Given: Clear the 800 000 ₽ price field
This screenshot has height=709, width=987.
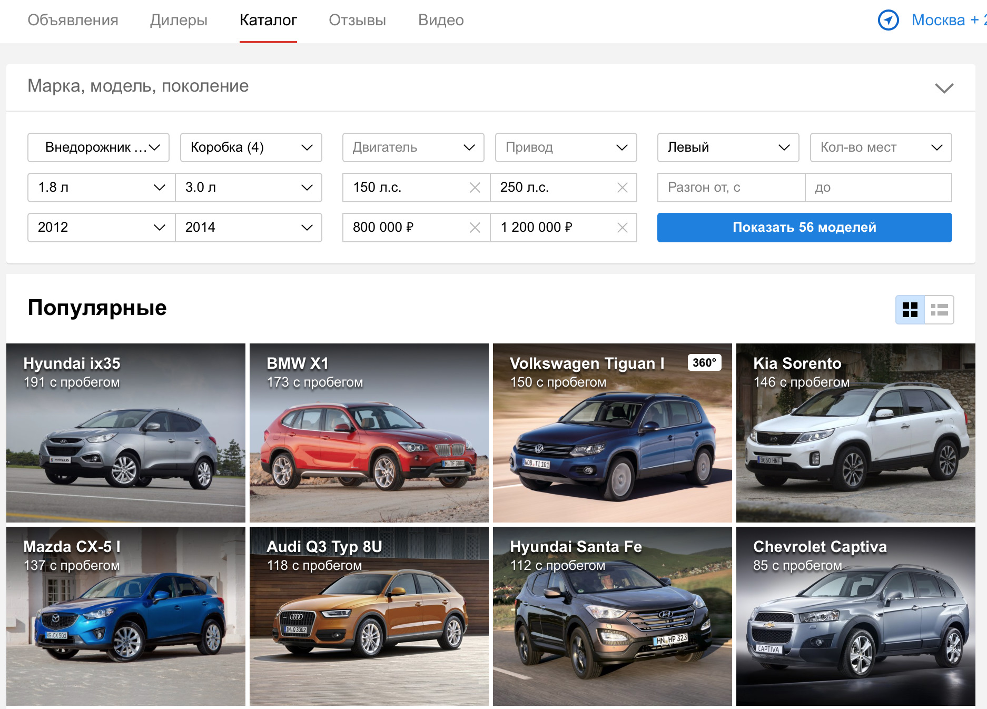Looking at the screenshot, I should pyautogui.click(x=475, y=228).
